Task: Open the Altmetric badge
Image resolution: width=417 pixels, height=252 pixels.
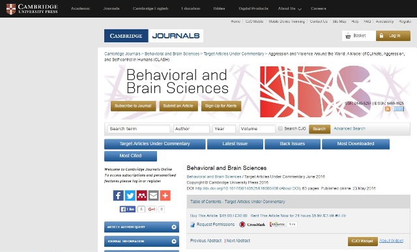Action: [x=283, y=225]
